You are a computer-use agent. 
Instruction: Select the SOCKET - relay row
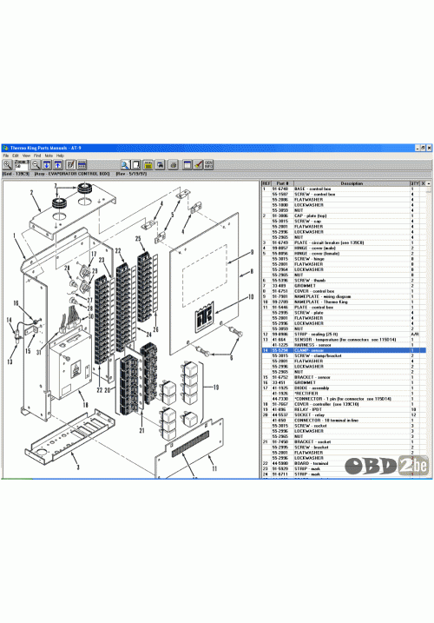click(344, 414)
